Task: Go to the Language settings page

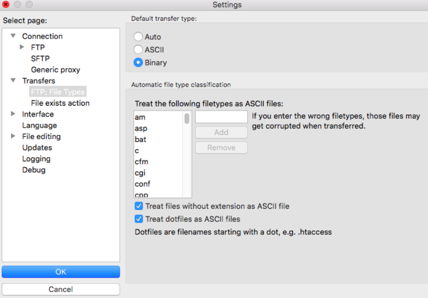Action: click(39, 125)
